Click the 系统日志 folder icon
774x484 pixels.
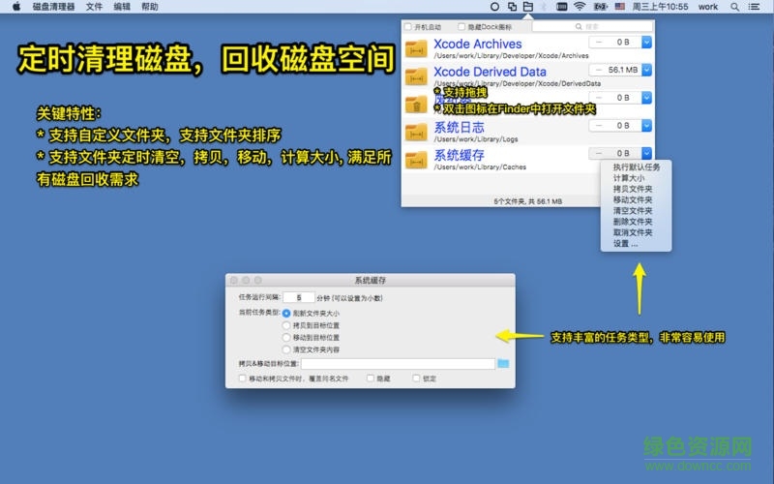coord(417,132)
